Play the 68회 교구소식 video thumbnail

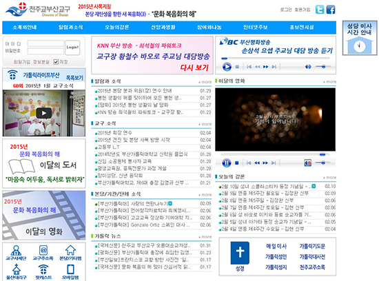pos(43,113)
